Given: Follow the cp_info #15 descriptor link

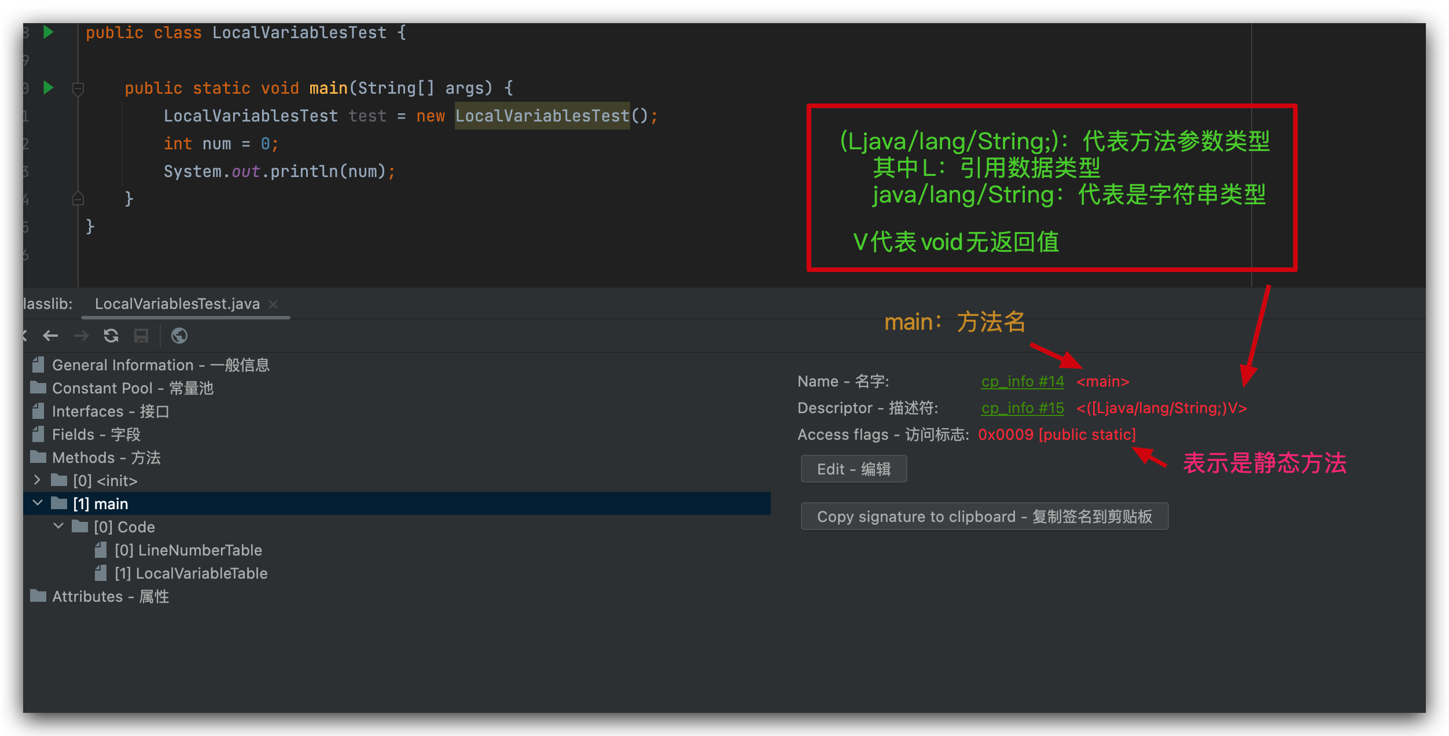Looking at the screenshot, I should 1022,408.
